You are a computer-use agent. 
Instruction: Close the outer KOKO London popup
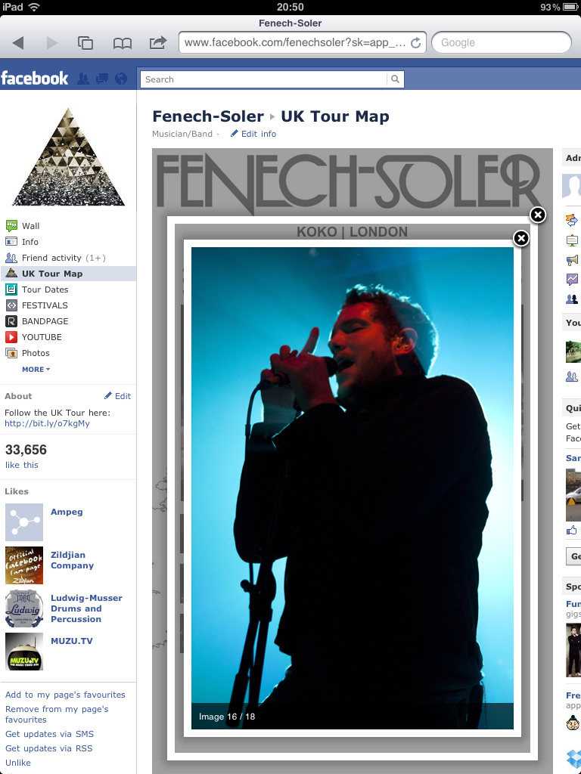538,215
